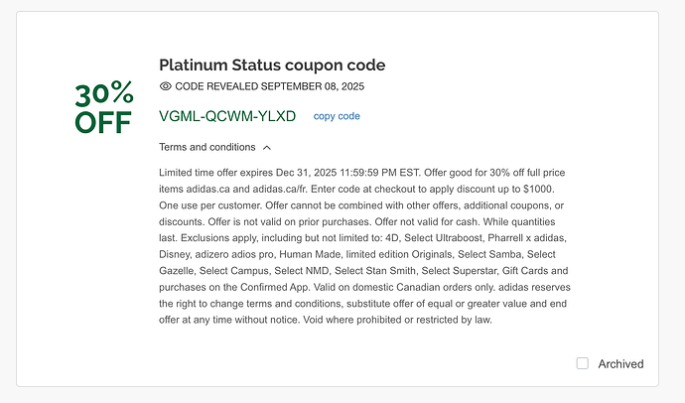Click the VGML-QCWM-YLXD coupon code

tap(227, 116)
